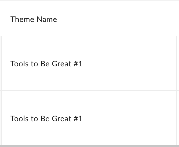The image size is (179, 147).
Task: Click the border between the two data rows
Action: pyautogui.click(x=89, y=91)
